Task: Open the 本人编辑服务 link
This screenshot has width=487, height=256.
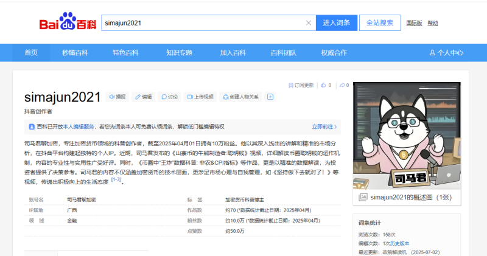Action: point(79,126)
